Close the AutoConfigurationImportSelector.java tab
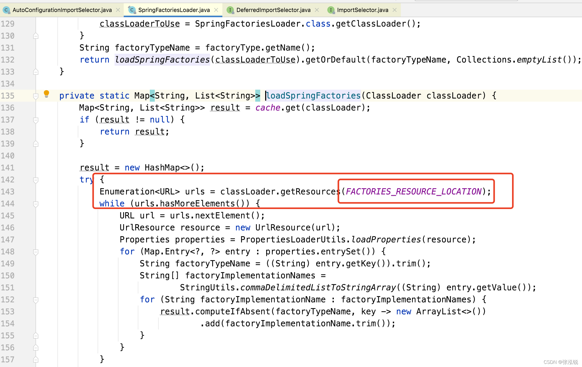 point(118,10)
